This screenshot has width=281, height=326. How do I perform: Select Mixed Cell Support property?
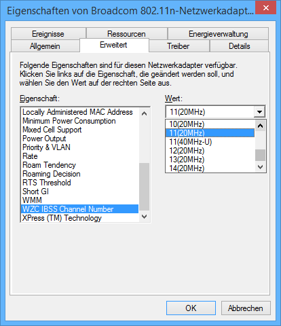[x=80, y=130]
